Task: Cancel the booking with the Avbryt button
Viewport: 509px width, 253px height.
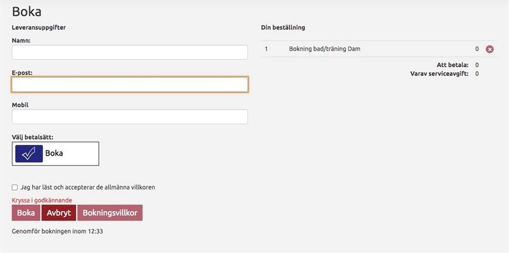Action: point(59,213)
